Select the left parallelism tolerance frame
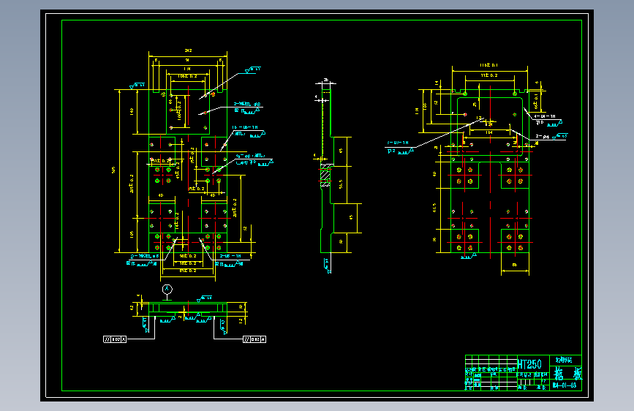This screenshot has height=411, width=634. coord(115,339)
